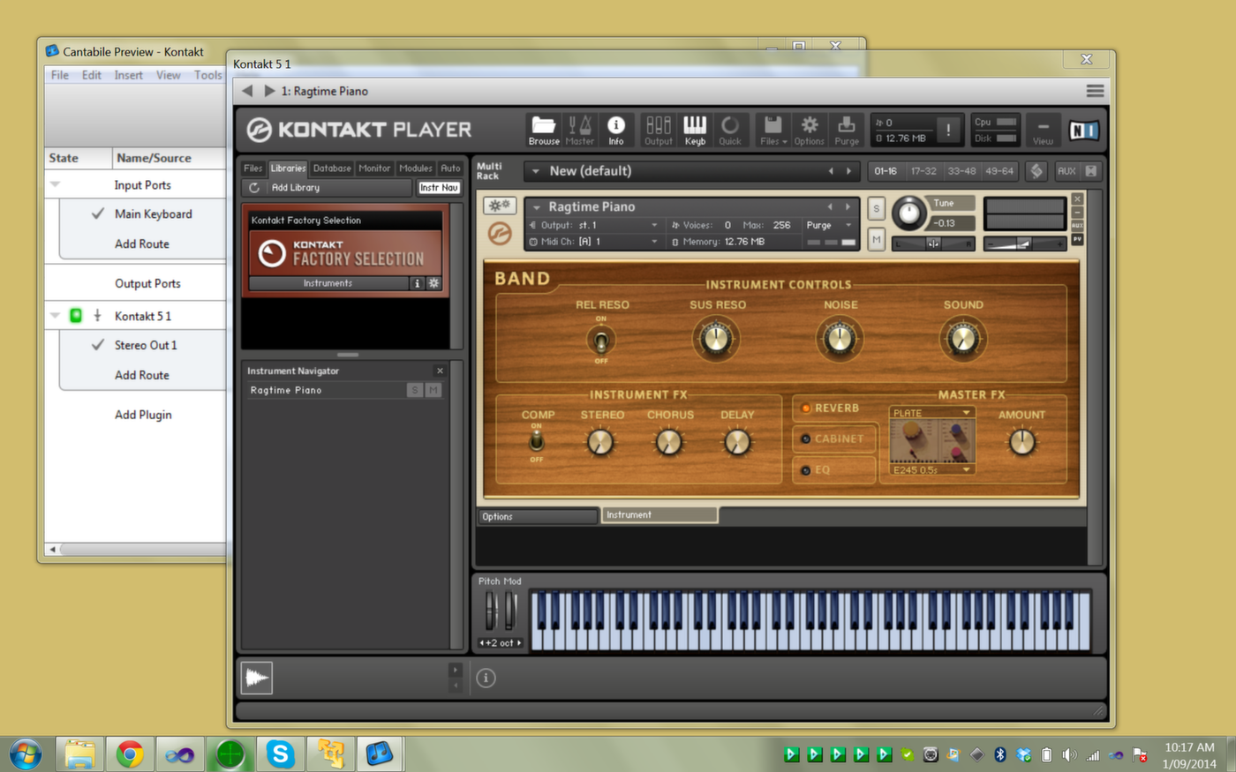The image size is (1236, 772).
Task: Open instrument edit wrench gears icon
Action: point(499,206)
